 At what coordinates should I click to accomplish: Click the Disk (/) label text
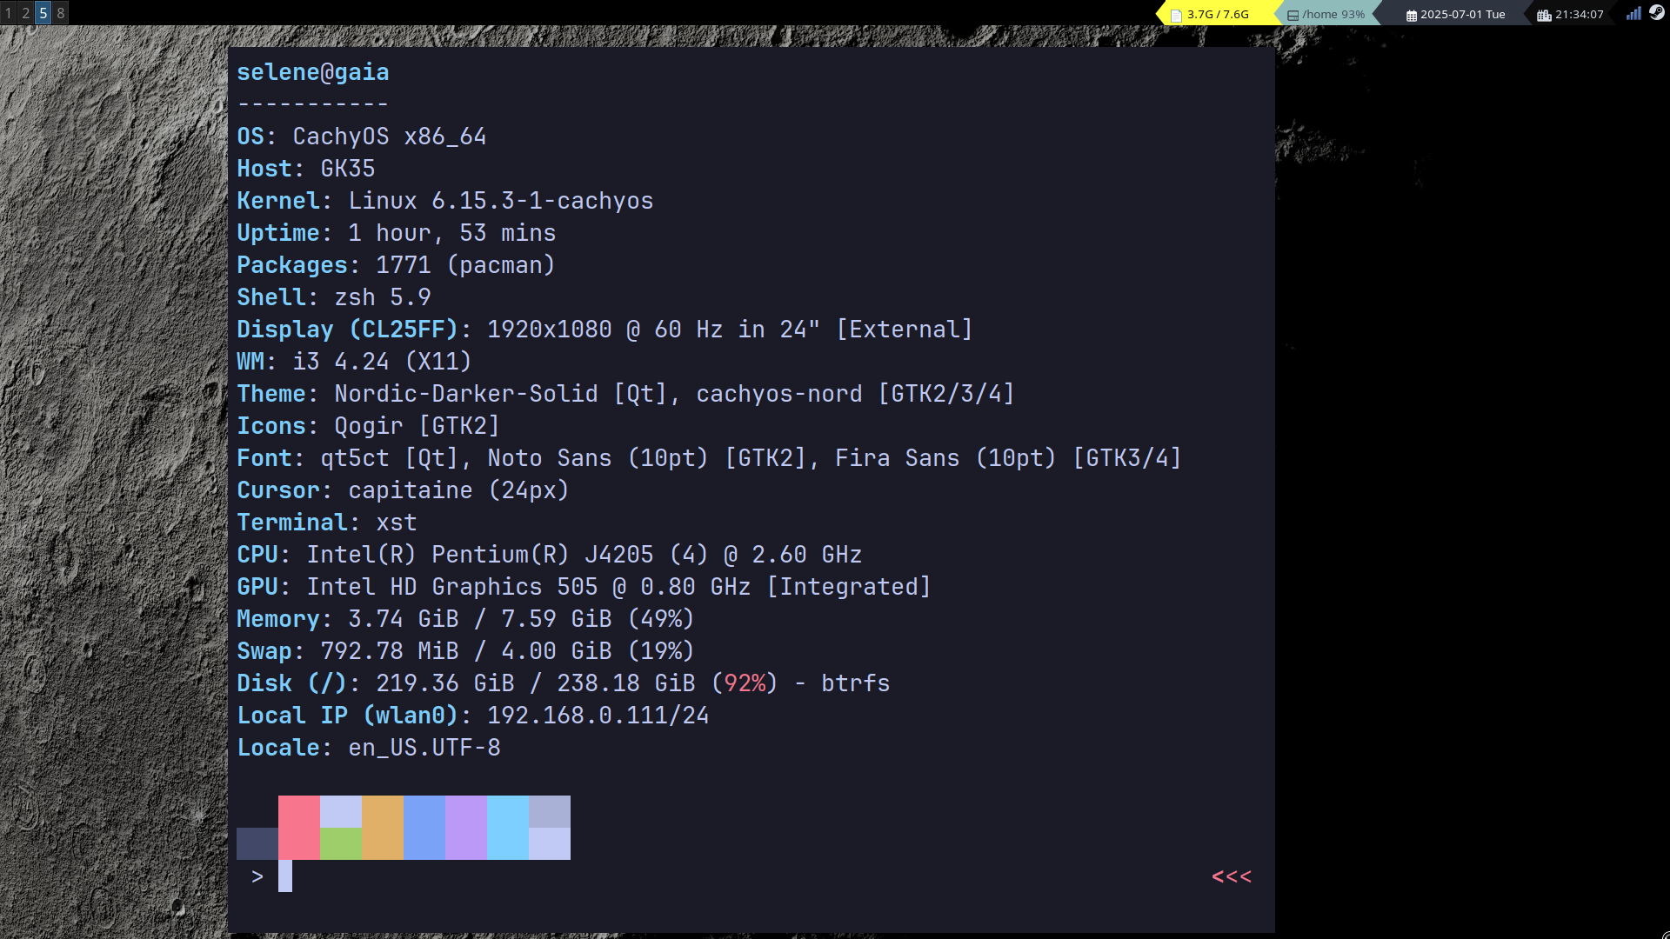(x=292, y=683)
